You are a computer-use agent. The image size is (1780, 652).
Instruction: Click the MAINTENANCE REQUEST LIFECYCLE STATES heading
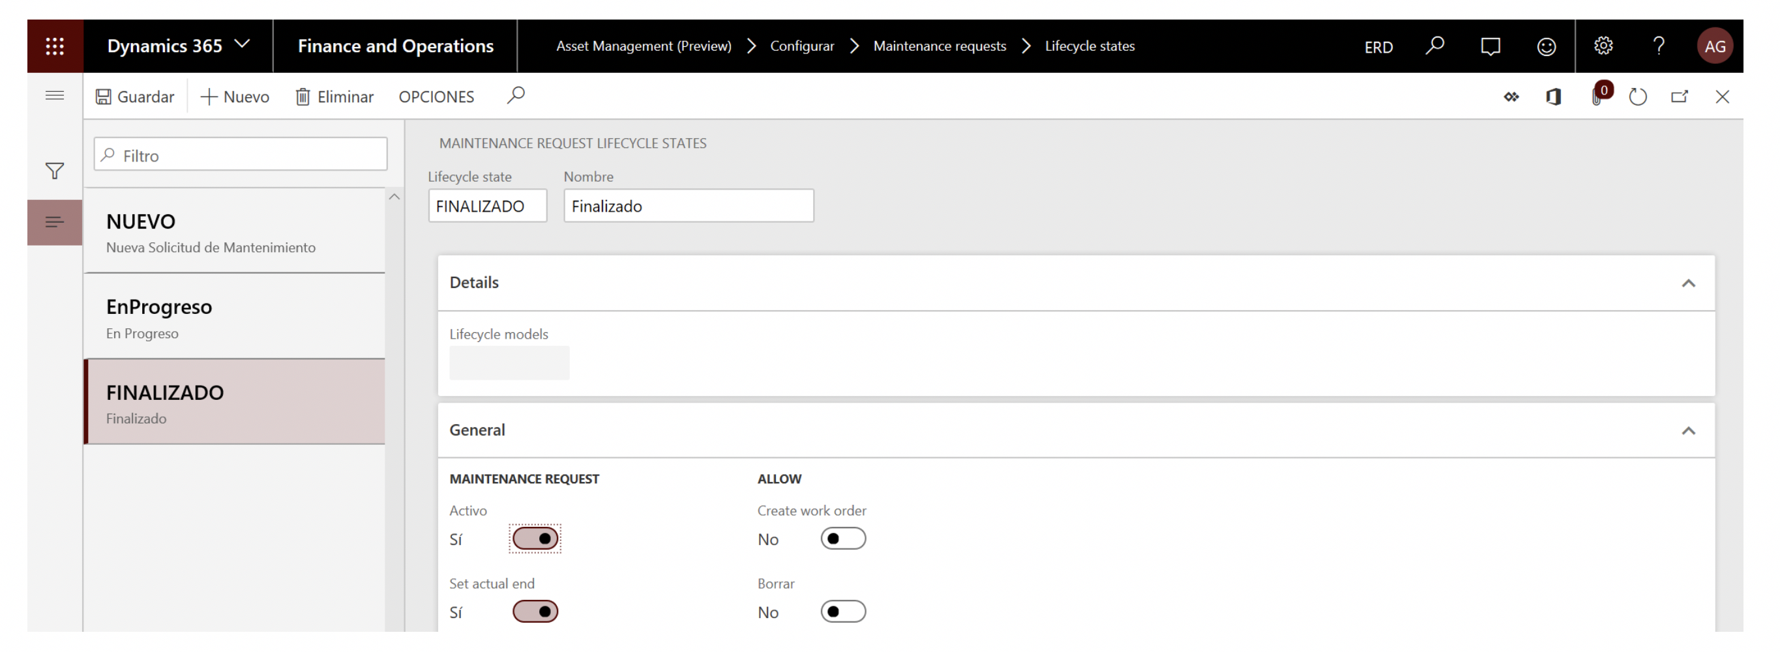click(x=573, y=143)
